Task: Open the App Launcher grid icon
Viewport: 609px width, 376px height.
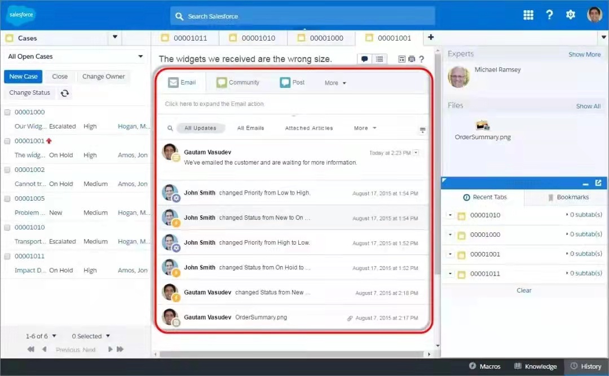Action: 528,15
